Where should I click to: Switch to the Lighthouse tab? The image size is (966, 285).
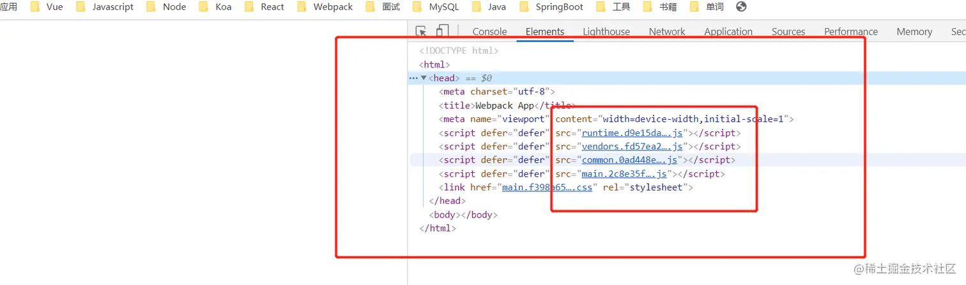pos(606,31)
